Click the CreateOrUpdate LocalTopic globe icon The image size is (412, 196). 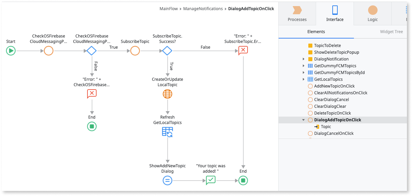168,94
